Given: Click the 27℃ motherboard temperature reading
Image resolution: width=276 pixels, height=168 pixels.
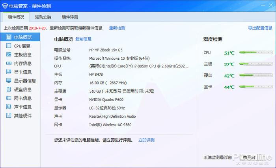Looking at the screenshot, I should tap(229, 64).
